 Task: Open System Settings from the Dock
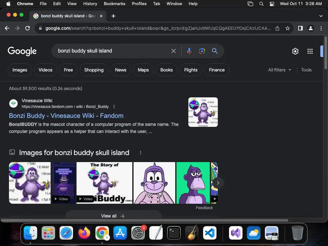click(138, 233)
